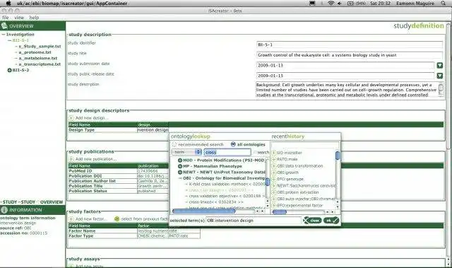The image size is (452, 268).
Task: Expand the NEWT UniProt Taxonomy ontology
Action: tap(180, 172)
